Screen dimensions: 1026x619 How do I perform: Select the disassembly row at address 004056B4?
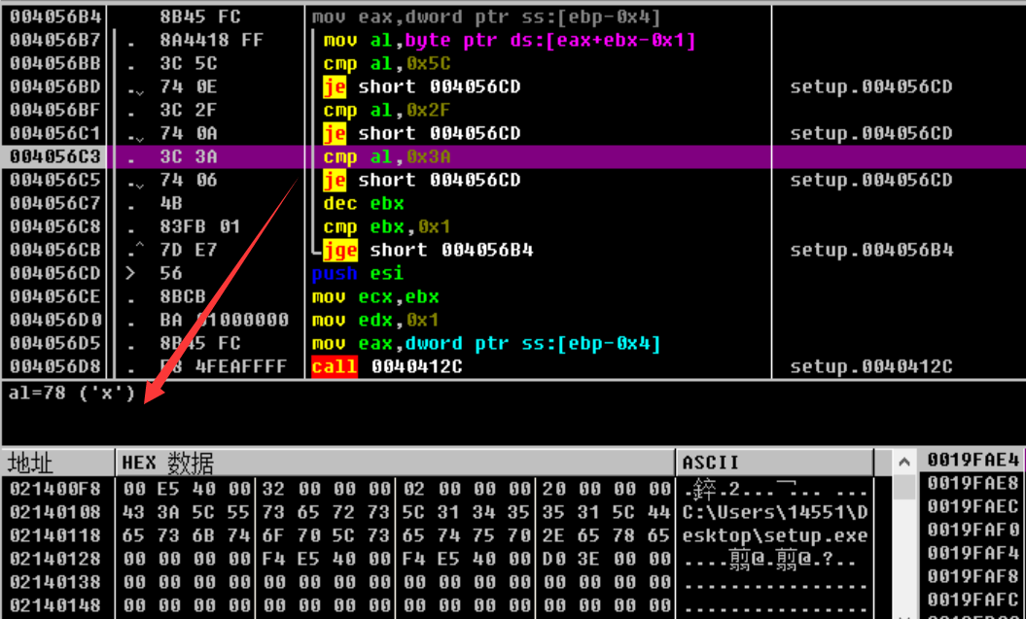coord(513,17)
